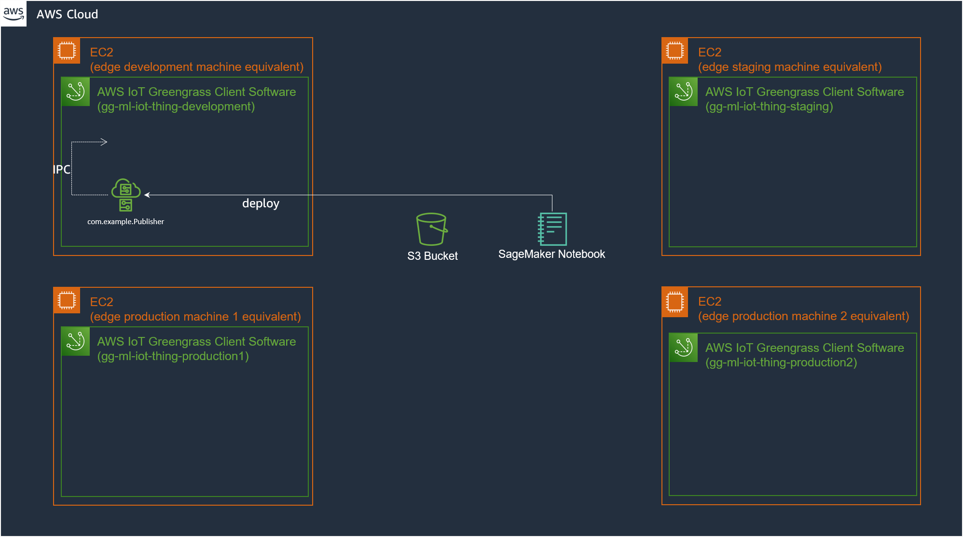Viewport: 963px width, 537px height.
Task: Click Greengrass icon for gg-ml-iot-thing-staging
Action: pos(684,92)
